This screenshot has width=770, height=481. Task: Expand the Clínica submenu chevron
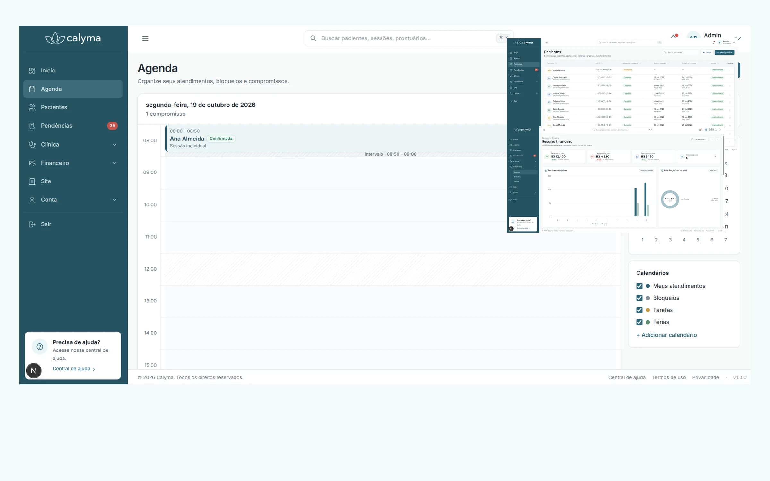[115, 145]
